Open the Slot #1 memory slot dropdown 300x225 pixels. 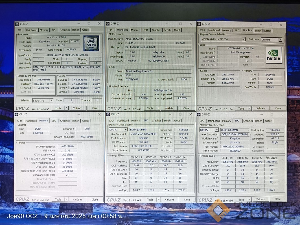(x=126, y=130)
